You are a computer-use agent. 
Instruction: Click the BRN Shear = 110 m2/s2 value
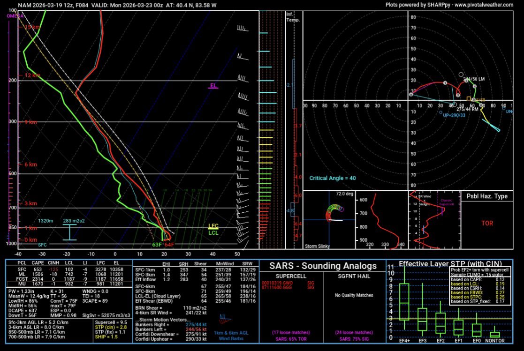171,308
